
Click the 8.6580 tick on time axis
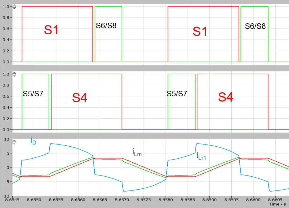166,200
